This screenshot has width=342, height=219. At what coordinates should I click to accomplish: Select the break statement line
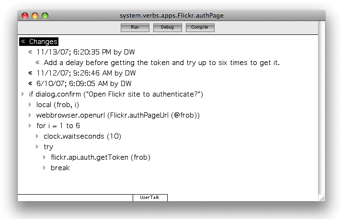tap(60, 168)
